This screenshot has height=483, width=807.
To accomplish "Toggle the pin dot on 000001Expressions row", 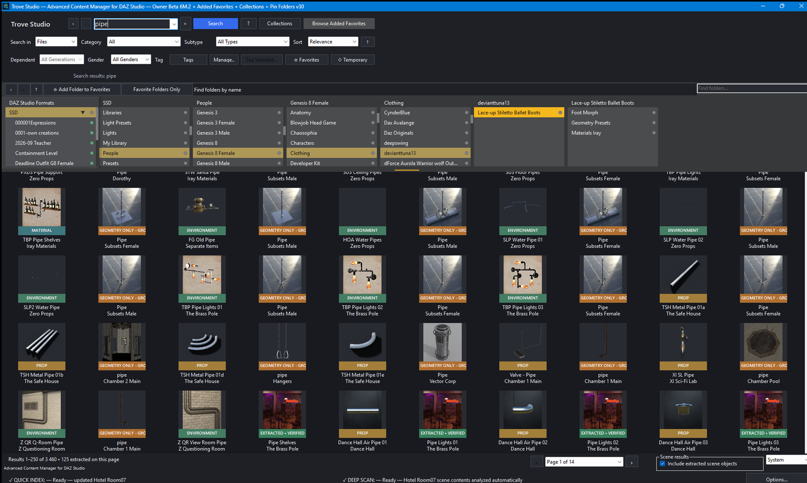I will click(92, 123).
